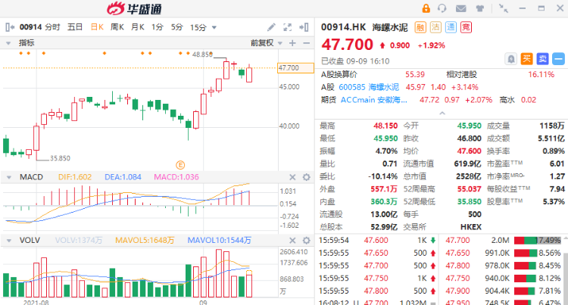Click the 沽 short-sell badge
568x305 pixels.
435,27
